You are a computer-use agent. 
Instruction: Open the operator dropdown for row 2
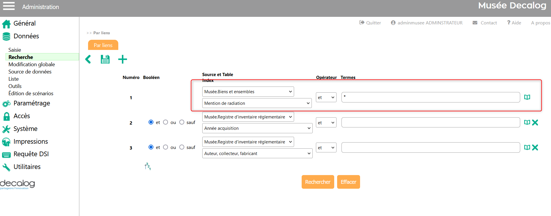pyautogui.click(x=326, y=123)
